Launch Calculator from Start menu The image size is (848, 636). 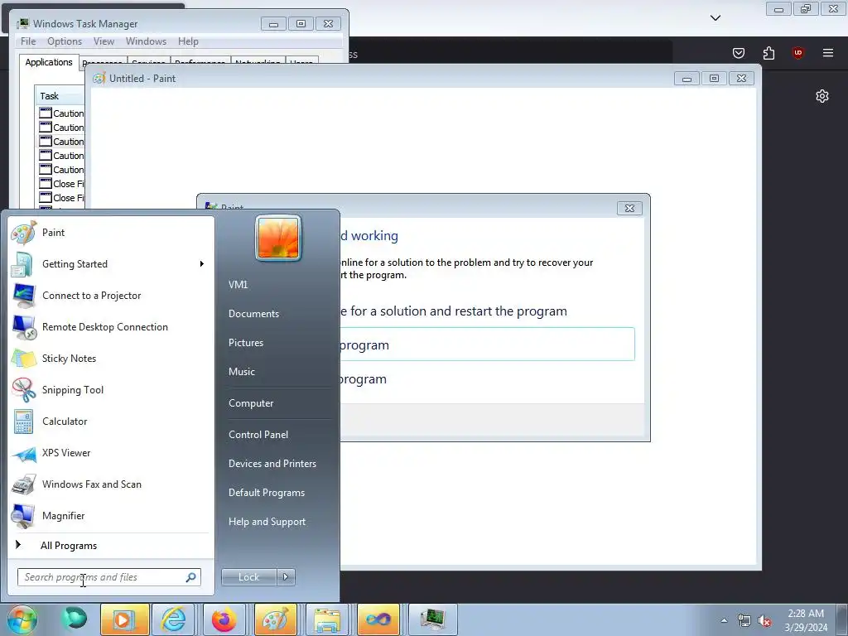tap(111, 422)
